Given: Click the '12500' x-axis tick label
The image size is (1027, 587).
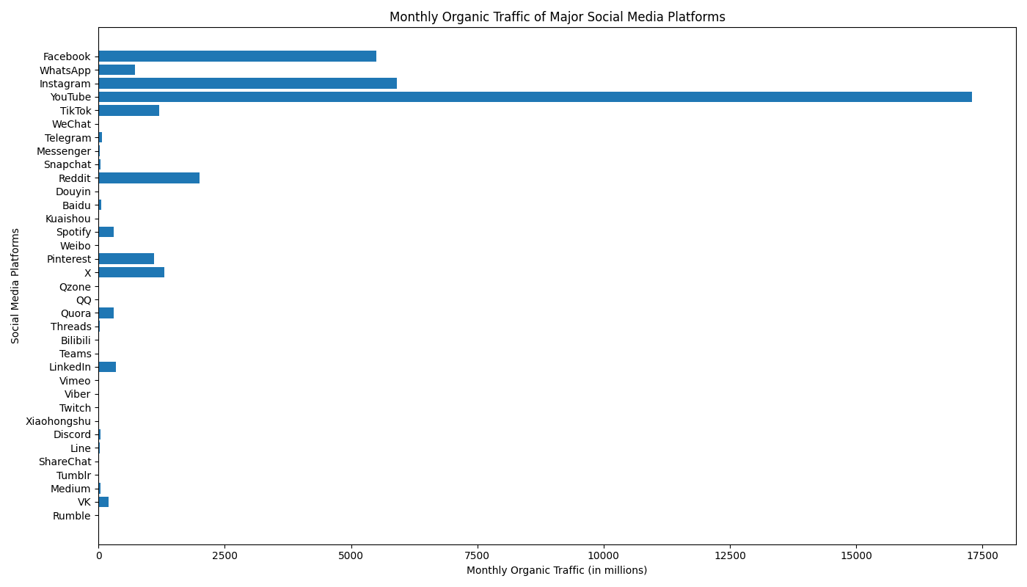Looking at the screenshot, I should (730, 556).
